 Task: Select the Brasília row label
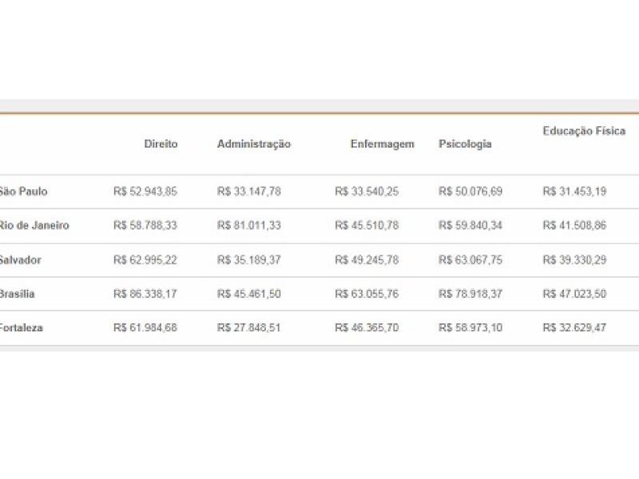pos(18,295)
